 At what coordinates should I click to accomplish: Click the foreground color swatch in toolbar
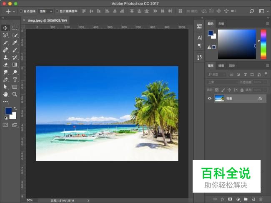(x=8, y=111)
